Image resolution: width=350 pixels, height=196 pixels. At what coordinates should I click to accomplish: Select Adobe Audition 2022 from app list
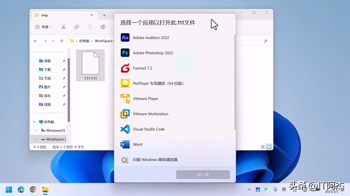point(151,38)
